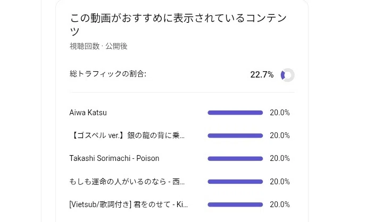This screenshot has width=383, height=222.
Task: Click the 総トラフィックの割合 label
Action: [107, 74]
